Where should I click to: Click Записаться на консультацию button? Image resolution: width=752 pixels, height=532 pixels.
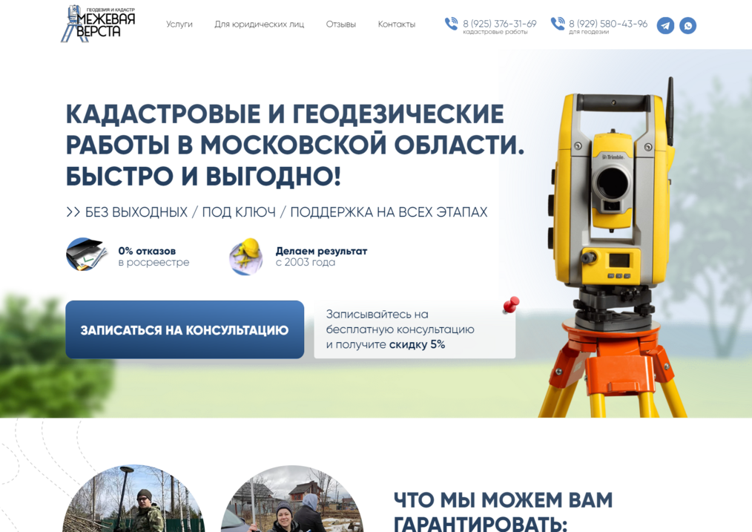(185, 329)
